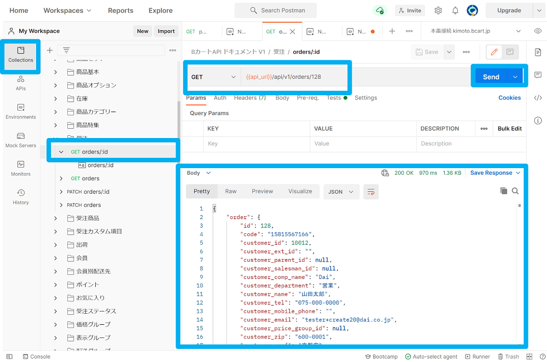Show the code snippet pane

click(x=538, y=98)
